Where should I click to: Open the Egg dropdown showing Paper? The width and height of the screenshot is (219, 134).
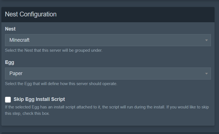click(x=108, y=73)
